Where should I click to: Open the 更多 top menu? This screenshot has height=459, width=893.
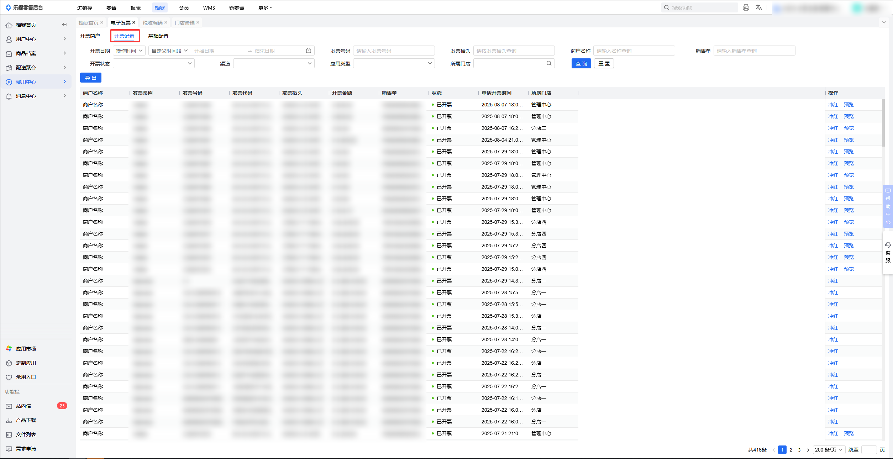coord(265,7)
